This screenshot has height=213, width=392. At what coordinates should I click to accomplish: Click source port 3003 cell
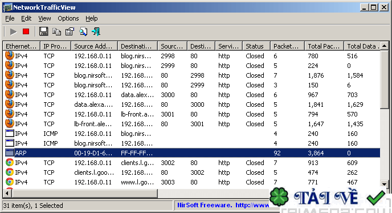[168, 182]
